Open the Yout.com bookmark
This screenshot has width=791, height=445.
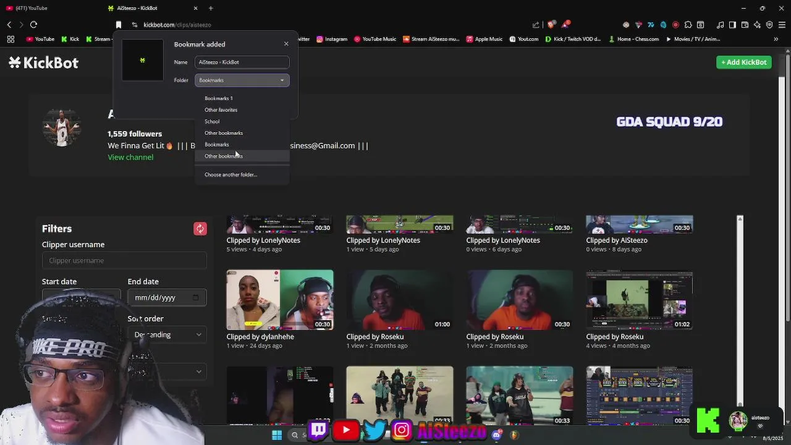524,39
